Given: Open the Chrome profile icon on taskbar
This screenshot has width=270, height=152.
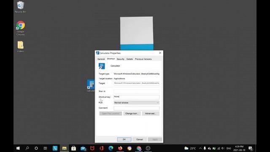Looking at the screenshot, I should [x=139, y=148].
